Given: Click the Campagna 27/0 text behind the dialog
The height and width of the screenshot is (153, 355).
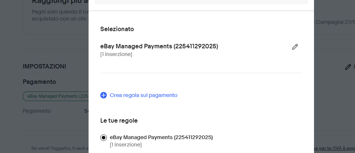Looking at the screenshot, I should pyautogui.click(x=335, y=22).
